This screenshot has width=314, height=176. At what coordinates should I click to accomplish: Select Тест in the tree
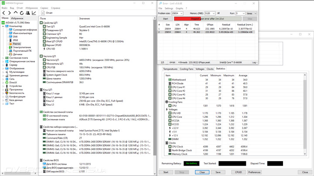point(12,103)
